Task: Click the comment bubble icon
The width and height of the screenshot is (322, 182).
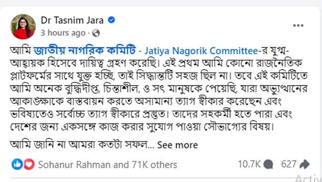Action: tap(268, 164)
